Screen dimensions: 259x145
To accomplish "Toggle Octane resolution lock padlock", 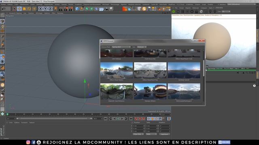I will click(196, 12).
